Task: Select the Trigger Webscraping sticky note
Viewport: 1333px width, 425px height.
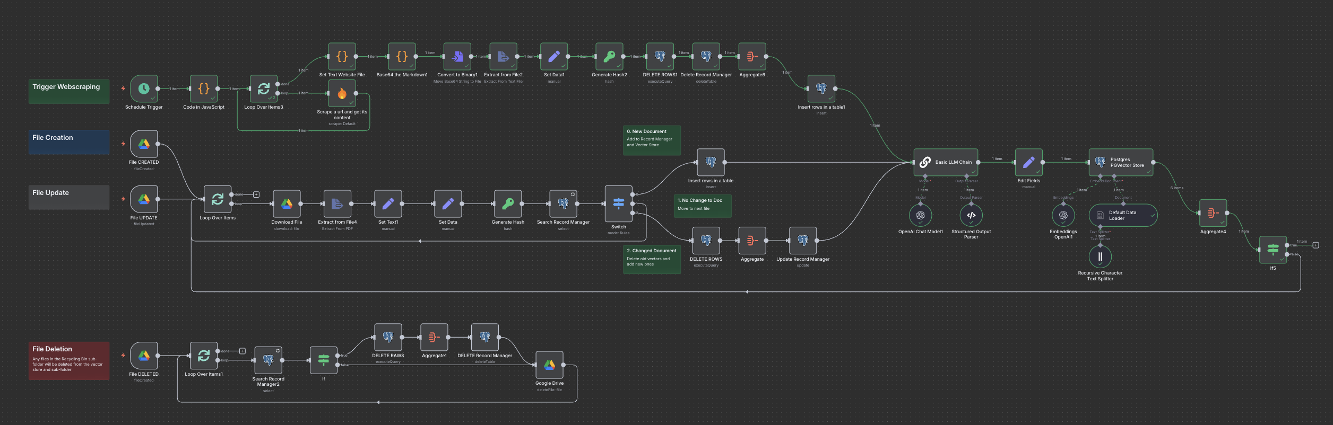Action: [69, 91]
